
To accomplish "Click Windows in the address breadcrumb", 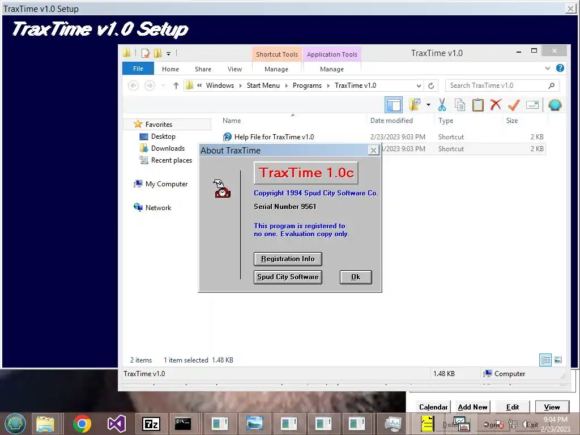I will pyautogui.click(x=220, y=86).
